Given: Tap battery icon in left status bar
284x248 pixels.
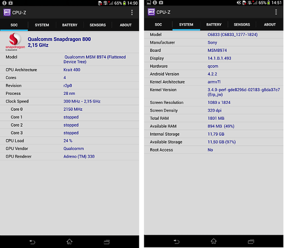Looking at the screenshot, I should pyautogui.click(x=124, y=3).
